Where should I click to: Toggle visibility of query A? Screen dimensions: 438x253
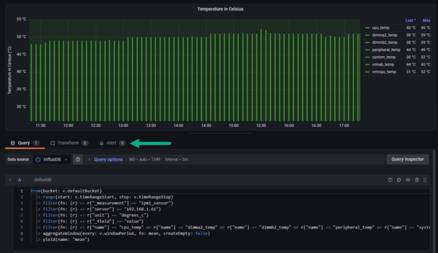point(408,180)
